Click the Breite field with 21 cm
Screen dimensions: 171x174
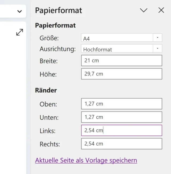(x=122, y=60)
